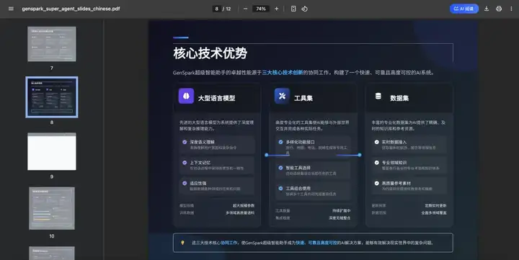Click the check icon beside 智能工具选择

280,168
